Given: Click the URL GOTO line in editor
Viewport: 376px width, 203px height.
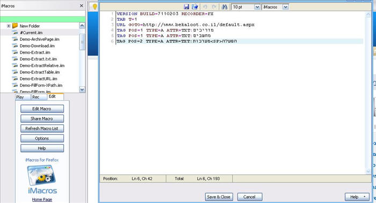Looking at the screenshot, I should click(x=185, y=25).
